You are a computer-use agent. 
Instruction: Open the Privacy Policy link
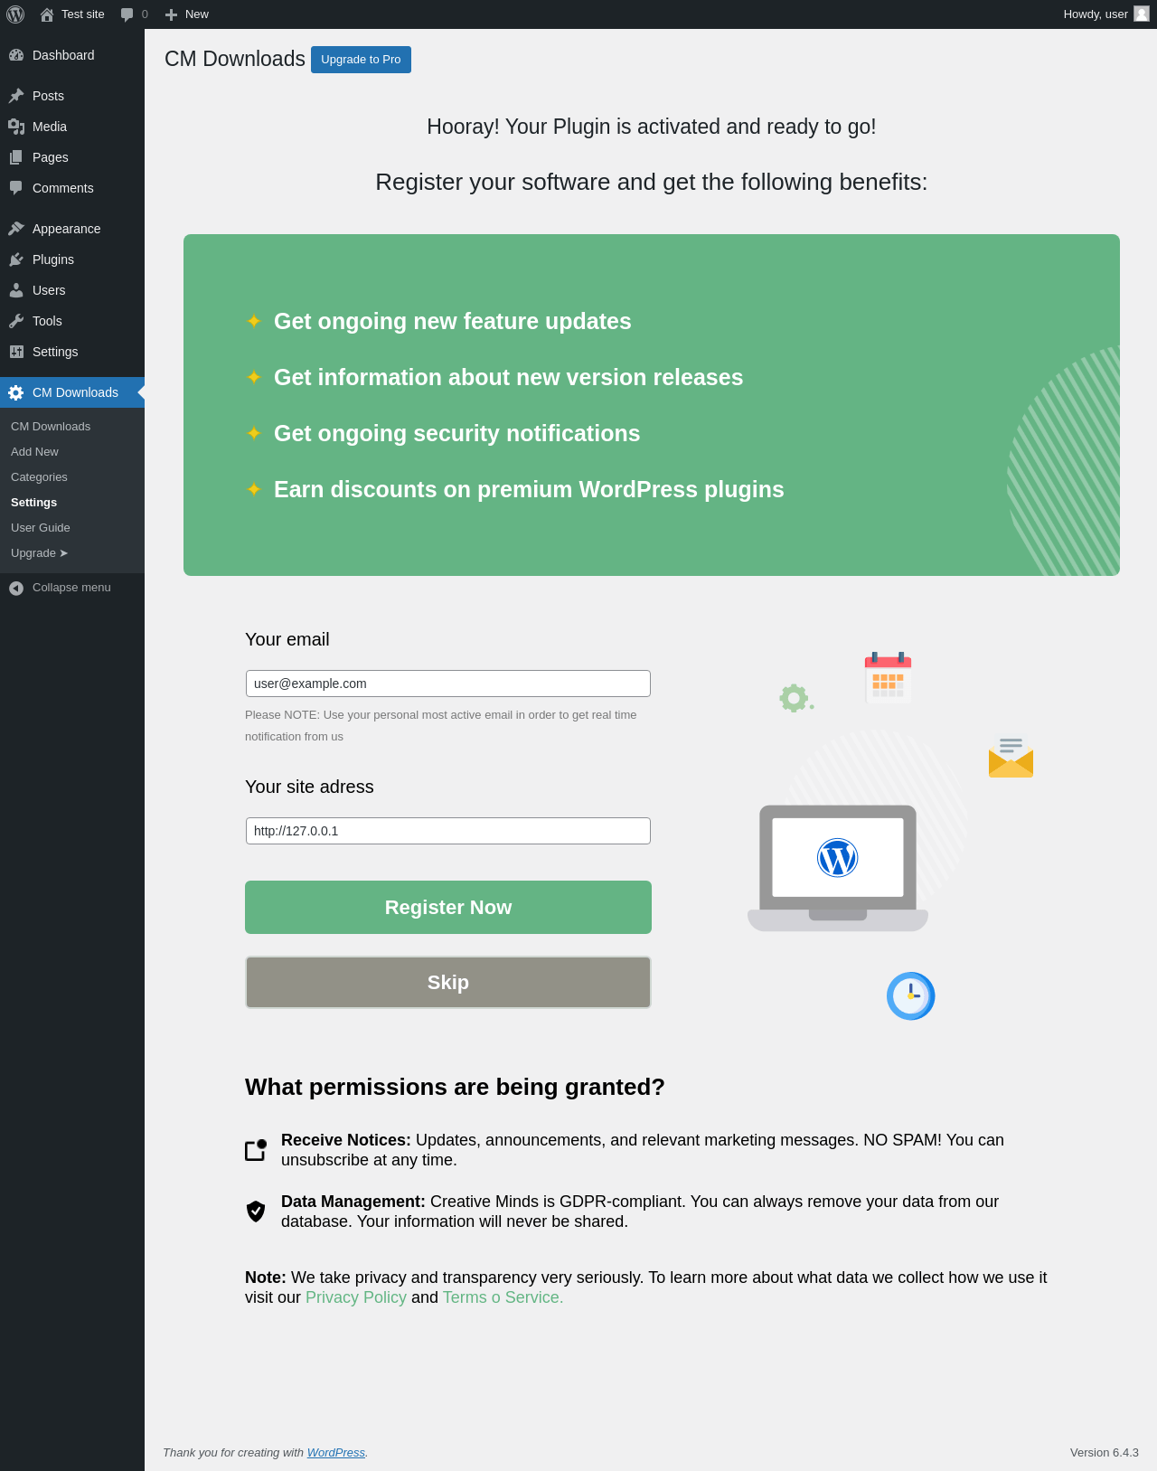coord(356,1297)
